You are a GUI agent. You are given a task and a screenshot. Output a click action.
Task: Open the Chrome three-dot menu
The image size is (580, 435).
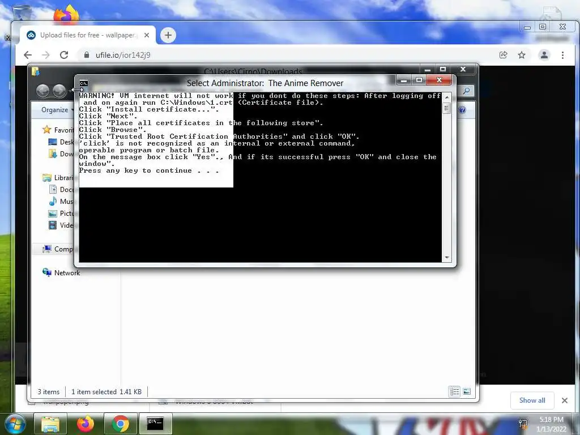coord(562,55)
